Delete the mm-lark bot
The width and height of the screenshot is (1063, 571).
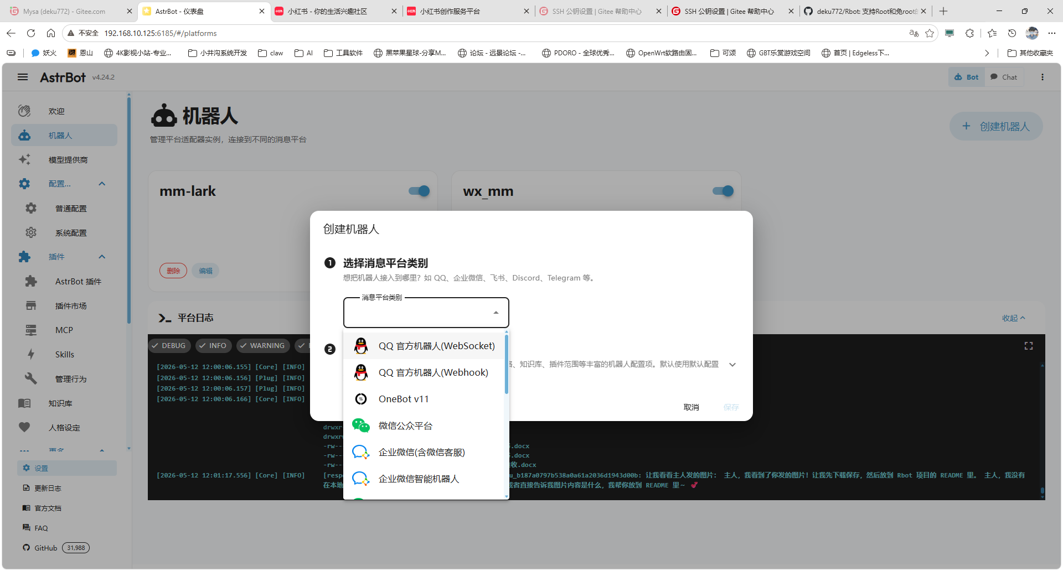pyautogui.click(x=173, y=271)
